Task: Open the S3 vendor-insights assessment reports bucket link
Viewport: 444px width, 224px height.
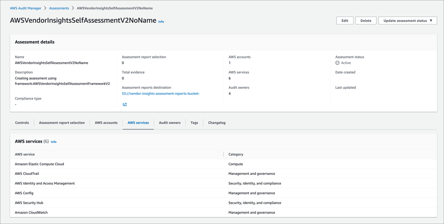Action: click(161, 93)
